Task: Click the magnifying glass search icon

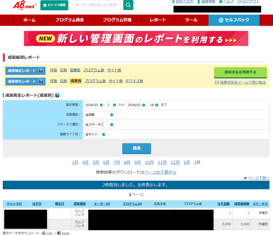Action: click(x=128, y=5)
